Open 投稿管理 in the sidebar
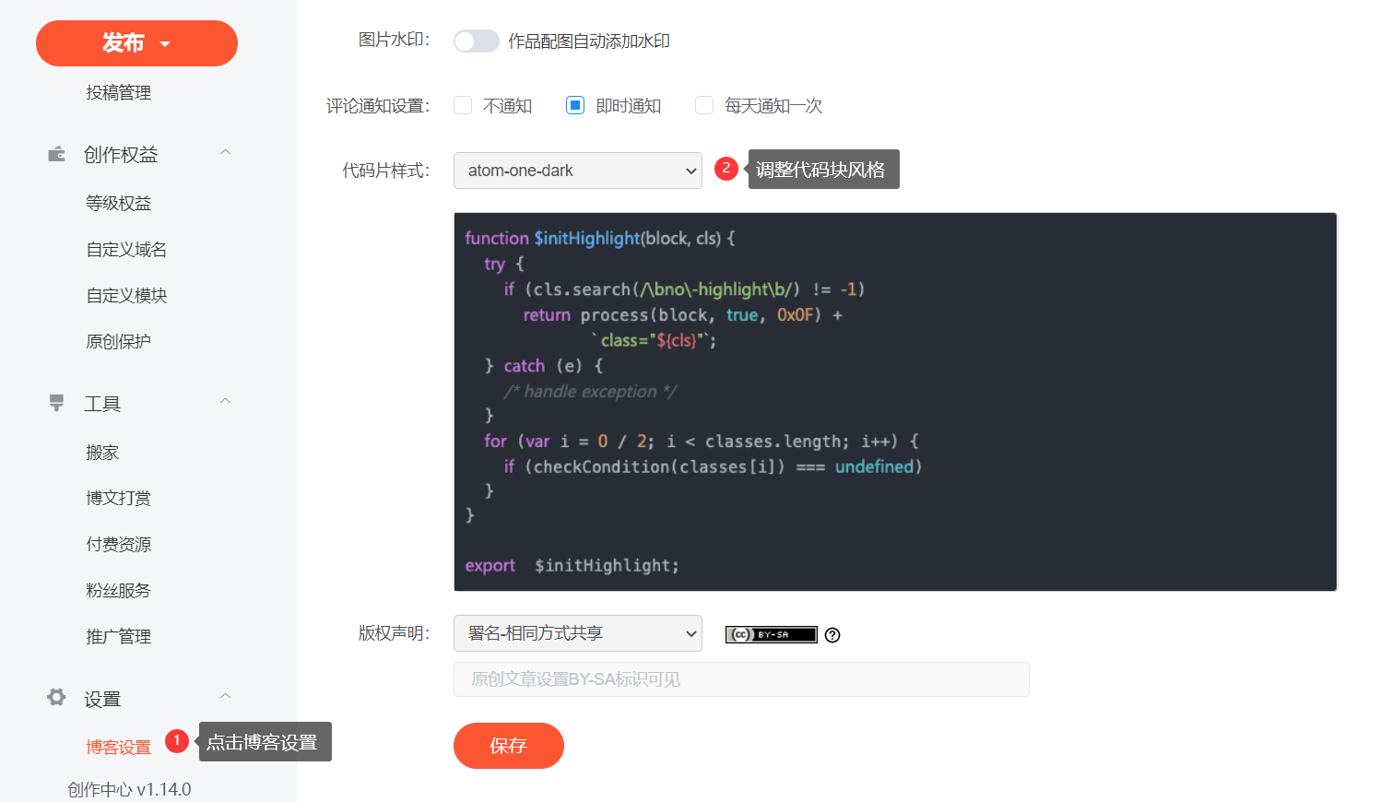This screenshot has width=1392, height=802. [118, 92]
